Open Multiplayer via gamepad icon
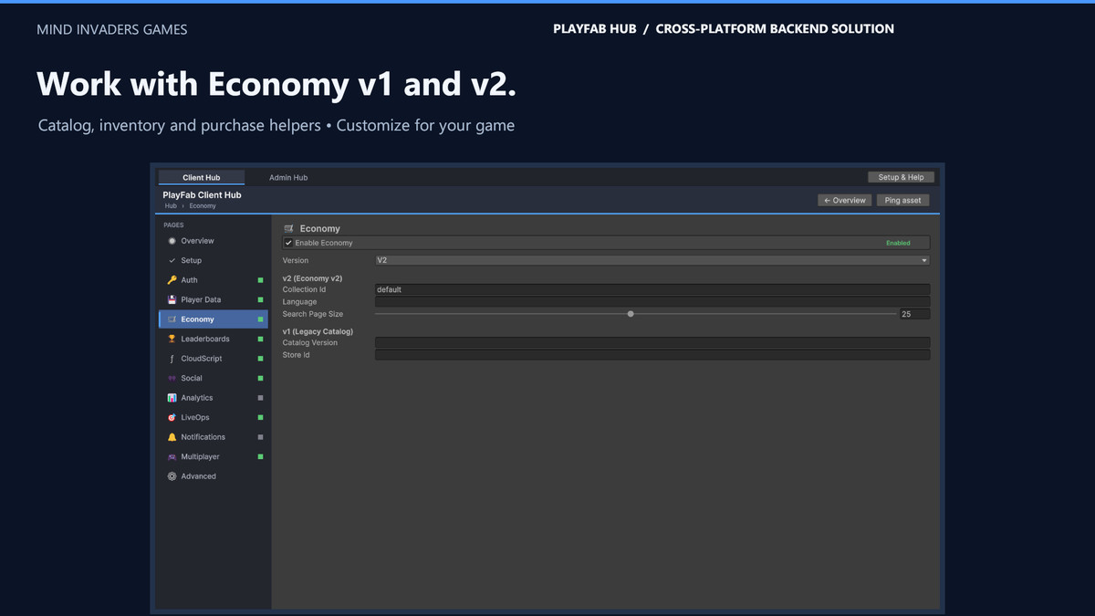This screenshot has height=616, width=1095. click(x=172, y=456)
